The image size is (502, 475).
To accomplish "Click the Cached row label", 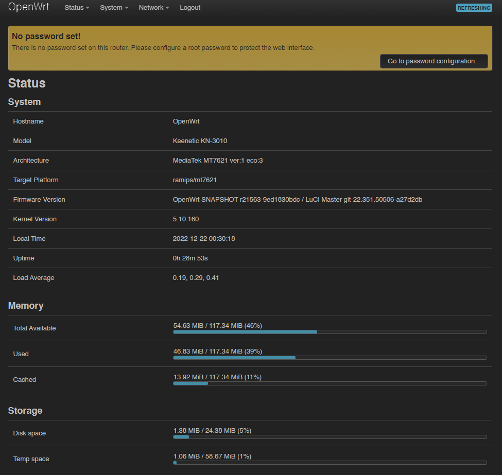I will (25, 380).
